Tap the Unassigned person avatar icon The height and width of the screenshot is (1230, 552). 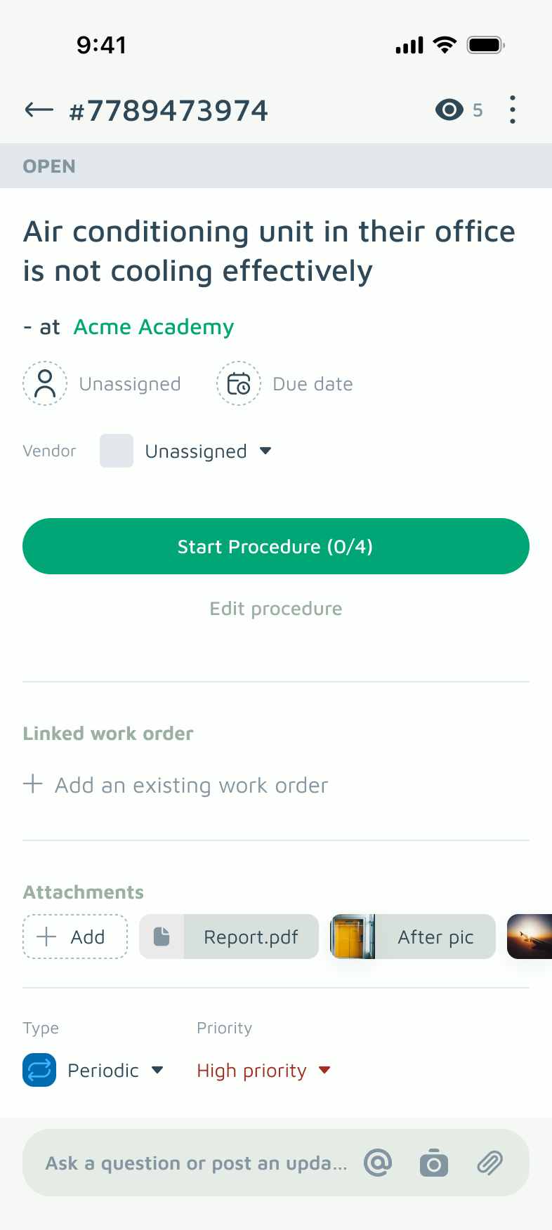point(45,383)
